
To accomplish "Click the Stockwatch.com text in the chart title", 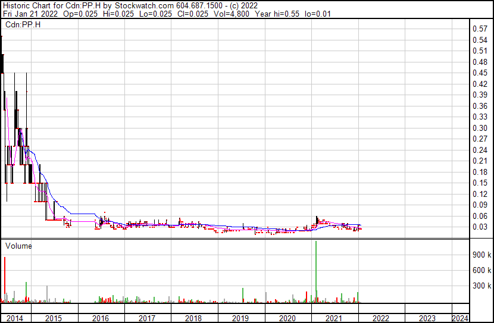I will (144, 6).
